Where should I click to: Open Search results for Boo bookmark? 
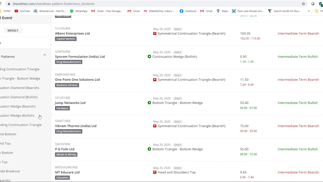pyautogui.click(x=284, y=11)
